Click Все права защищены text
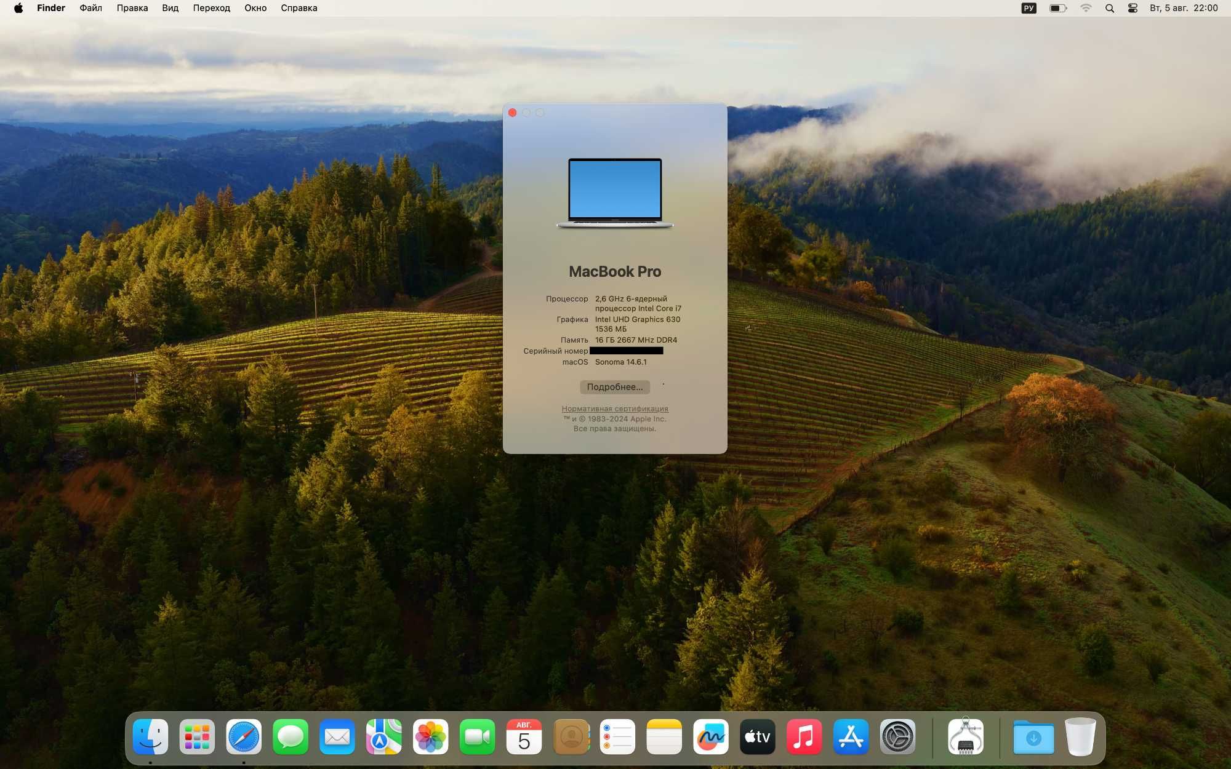Viewport: 1231px width, 769px height. pos(615,429)
